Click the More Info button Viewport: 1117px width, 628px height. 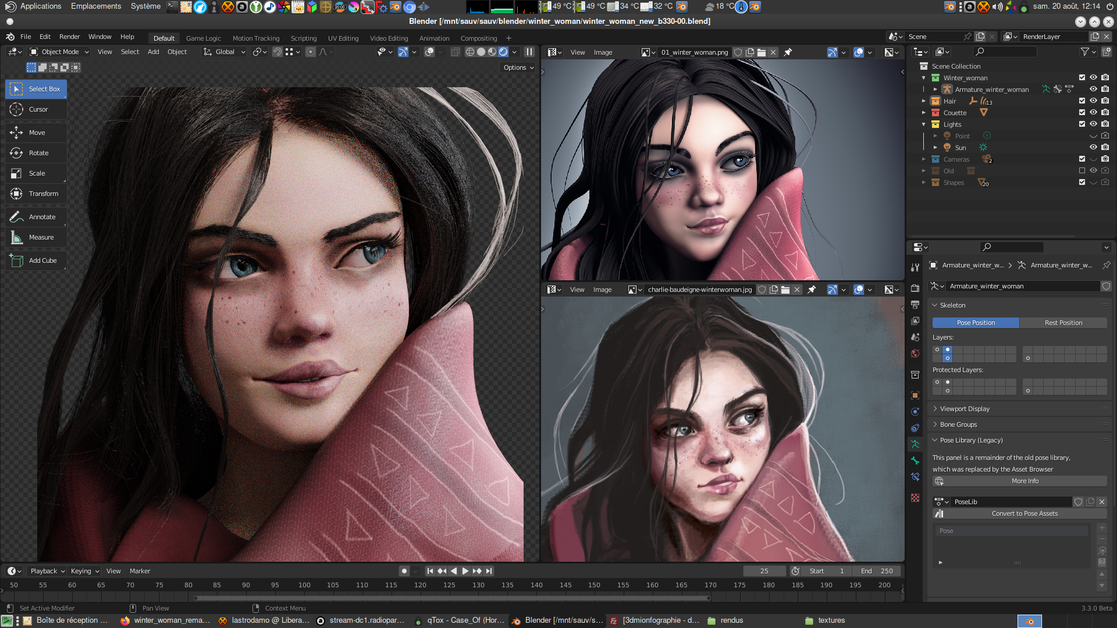point(1020,481)
